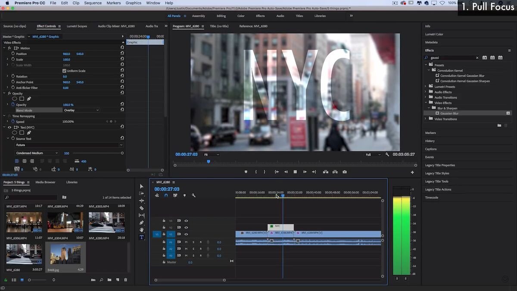
Task: Stop playback in Program Monitor
Action: click(x=295, y=172)
